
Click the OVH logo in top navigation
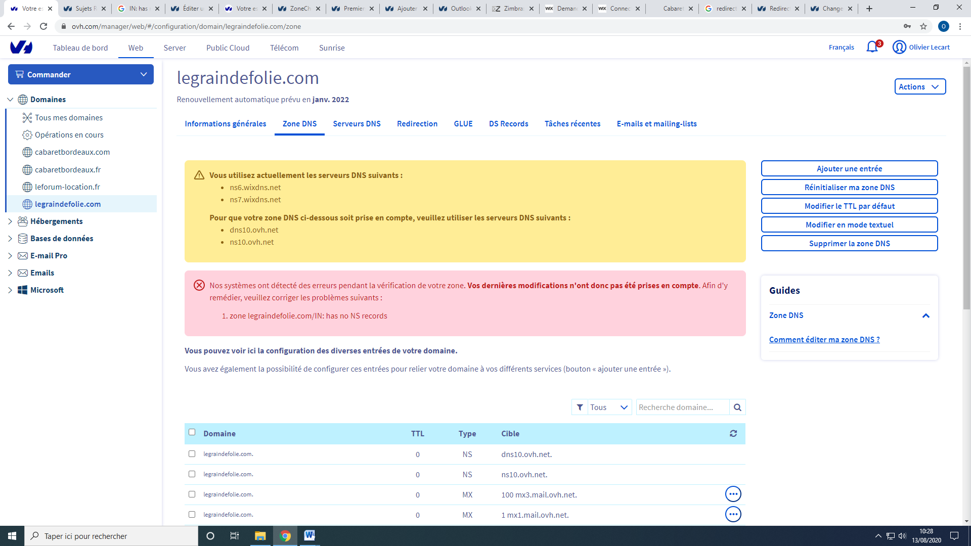coord(21,48)
